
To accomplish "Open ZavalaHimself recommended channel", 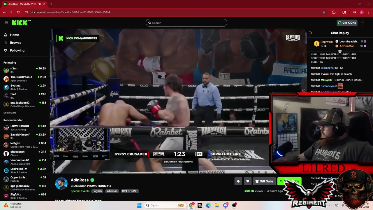I will (25, 136).
